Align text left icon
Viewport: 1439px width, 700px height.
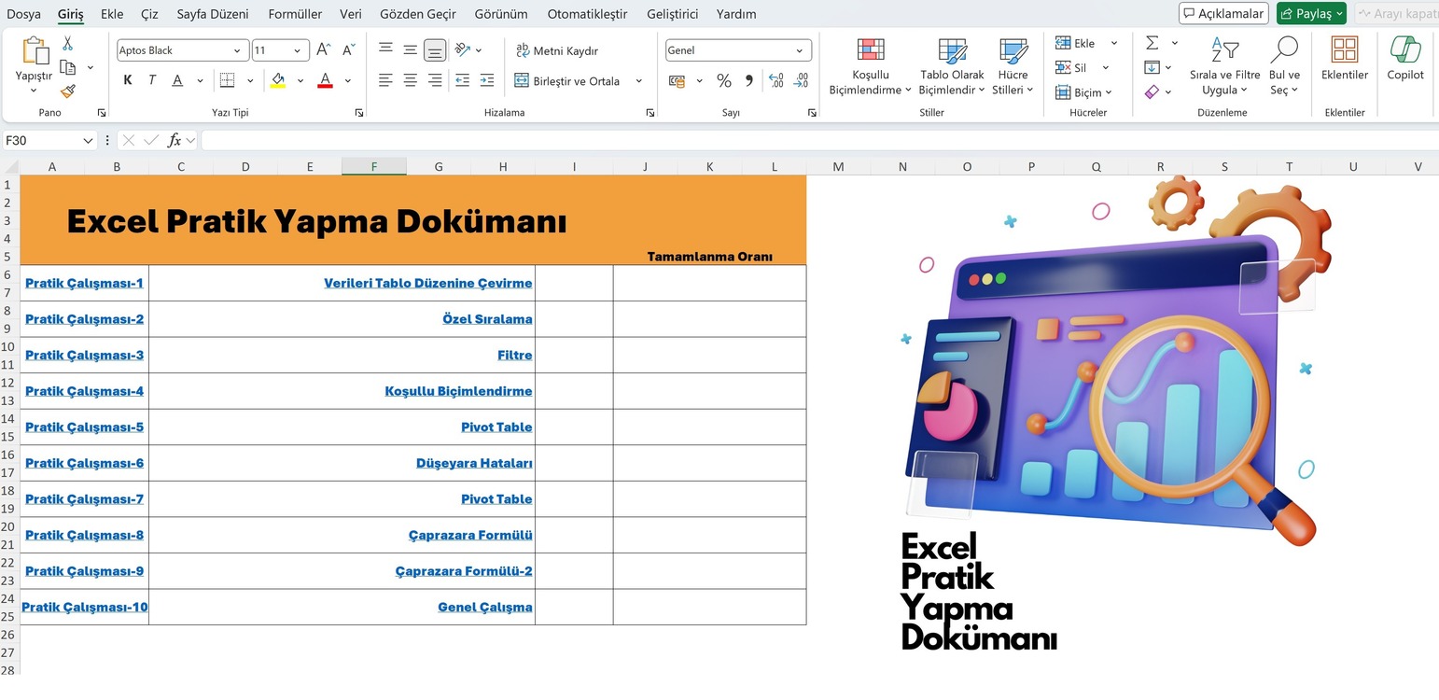click(x=385, y=80)
